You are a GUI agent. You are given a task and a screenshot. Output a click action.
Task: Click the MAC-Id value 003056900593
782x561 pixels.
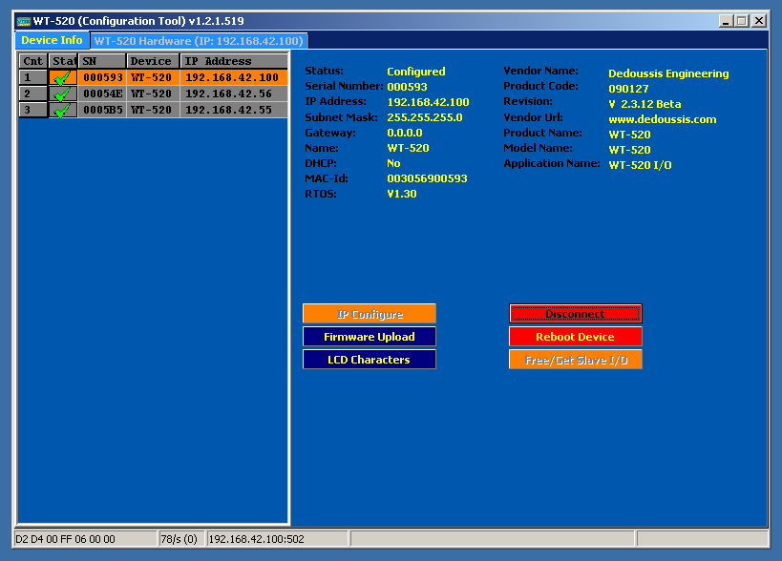[427, 178]
